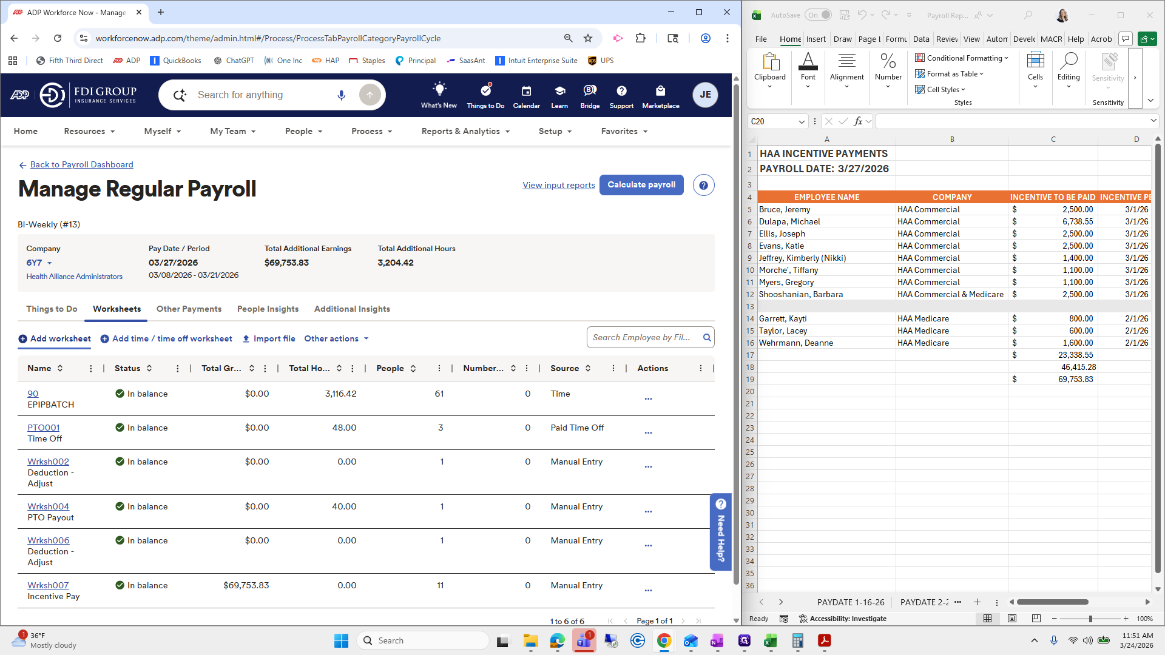Open Conditional Formatting in Excel ribbon

(x=962, y=58)
